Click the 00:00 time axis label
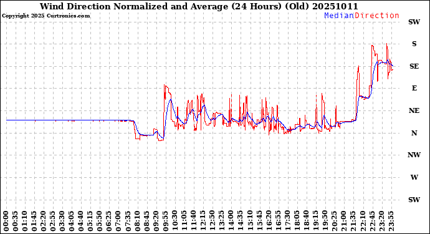 [6, 221]
